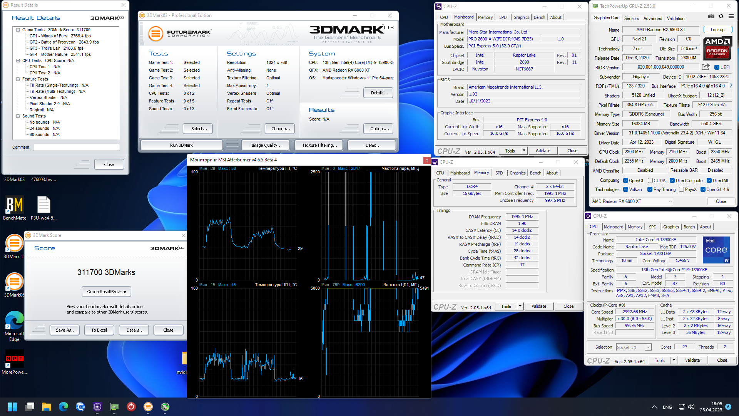Screen dimensions: 739x416
Task: Click To Excel button in 3DMark Score
Action: [99, 330]
